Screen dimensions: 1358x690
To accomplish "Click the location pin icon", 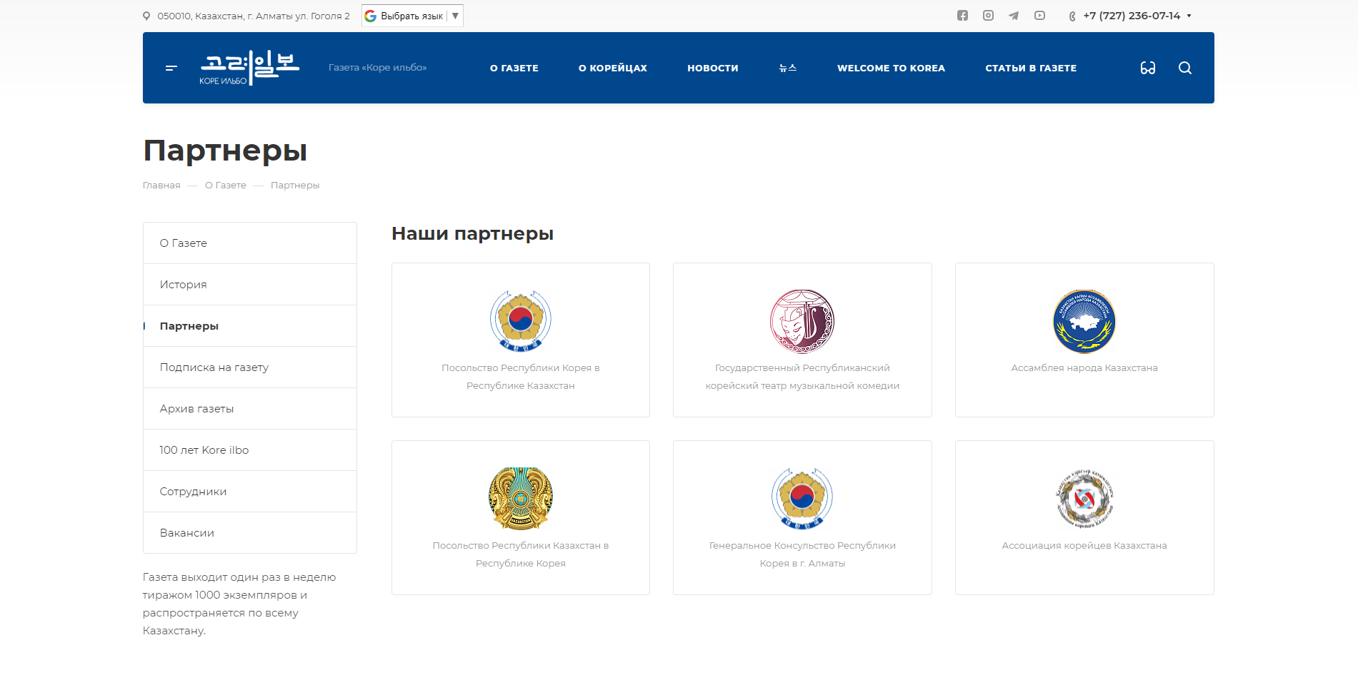I will coord(146,16).
